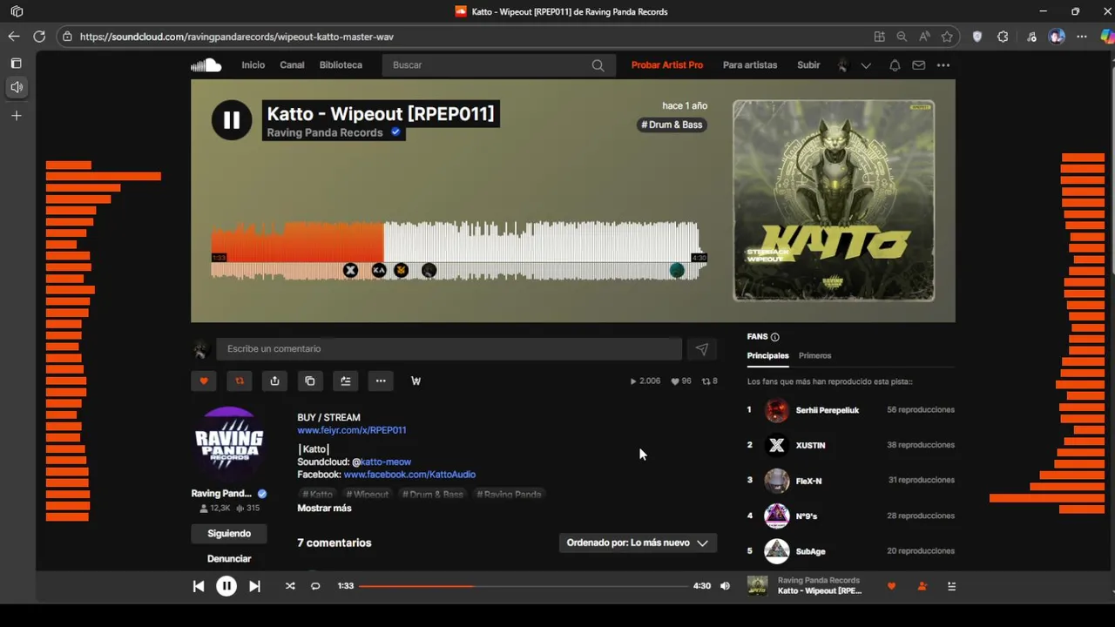Image resolution: width=1115 pixels, height=627 pixels.
Task: Open the messages envelope icon
Action: click(x=918, y=65)
